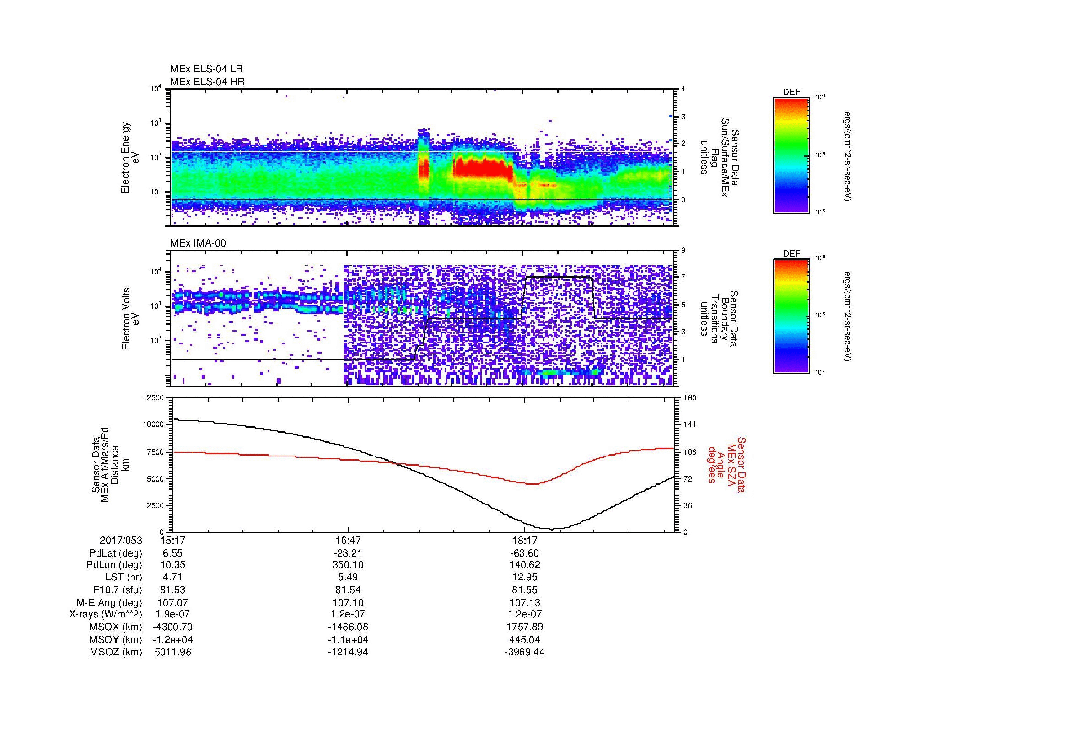This screenshot has height=756, width=1070.
Task: Click the top DEF color bar
Action: point(791,155)
